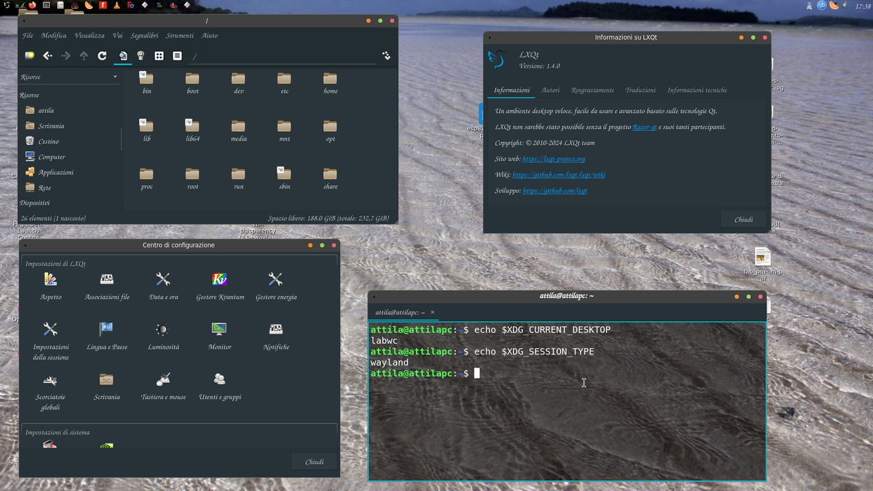
Task: Switch to the Informazioni tecniche tab
Action: 697,90
